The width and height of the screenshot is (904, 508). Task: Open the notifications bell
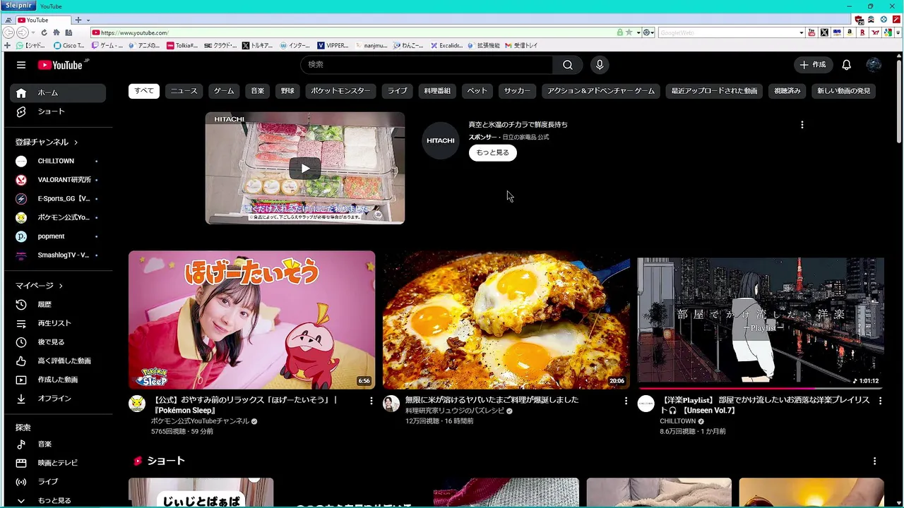846,65
